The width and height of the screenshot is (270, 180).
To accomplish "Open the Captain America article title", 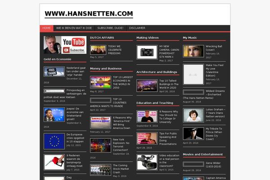I will [216, 178].
